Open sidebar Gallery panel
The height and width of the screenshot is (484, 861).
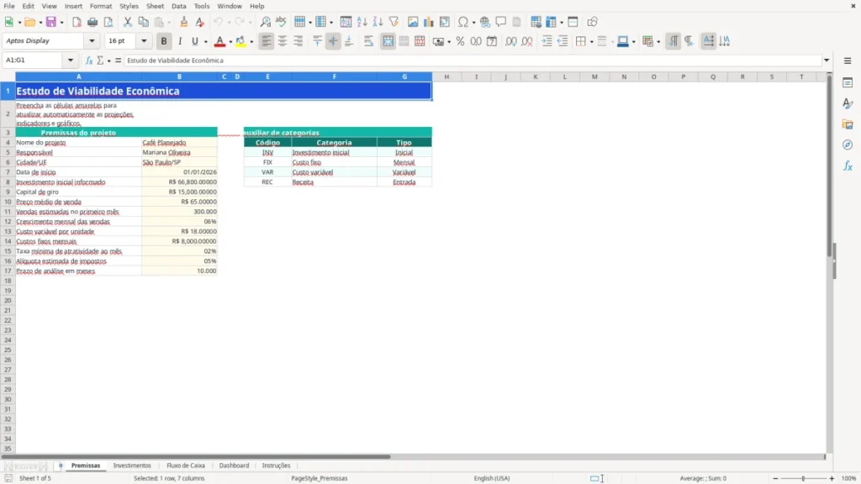tap(848, 124)
